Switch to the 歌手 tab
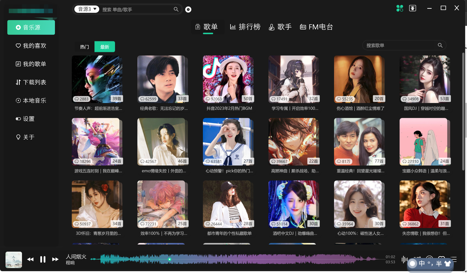 [x=280, y=27]
